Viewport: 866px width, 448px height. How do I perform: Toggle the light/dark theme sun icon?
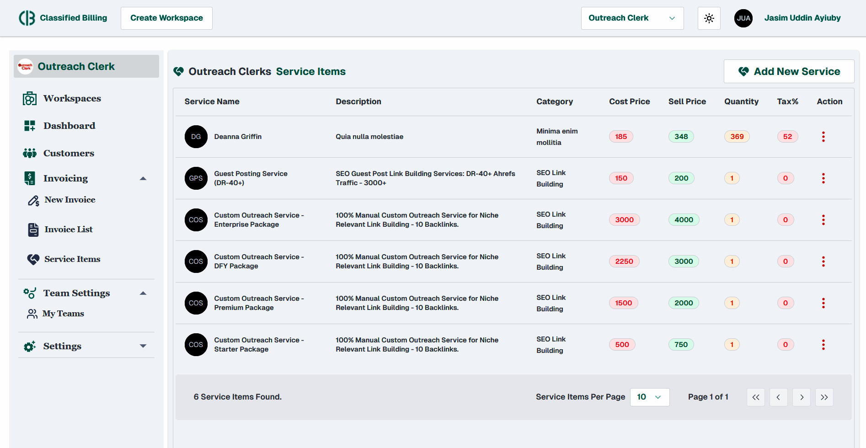[709, 18]
